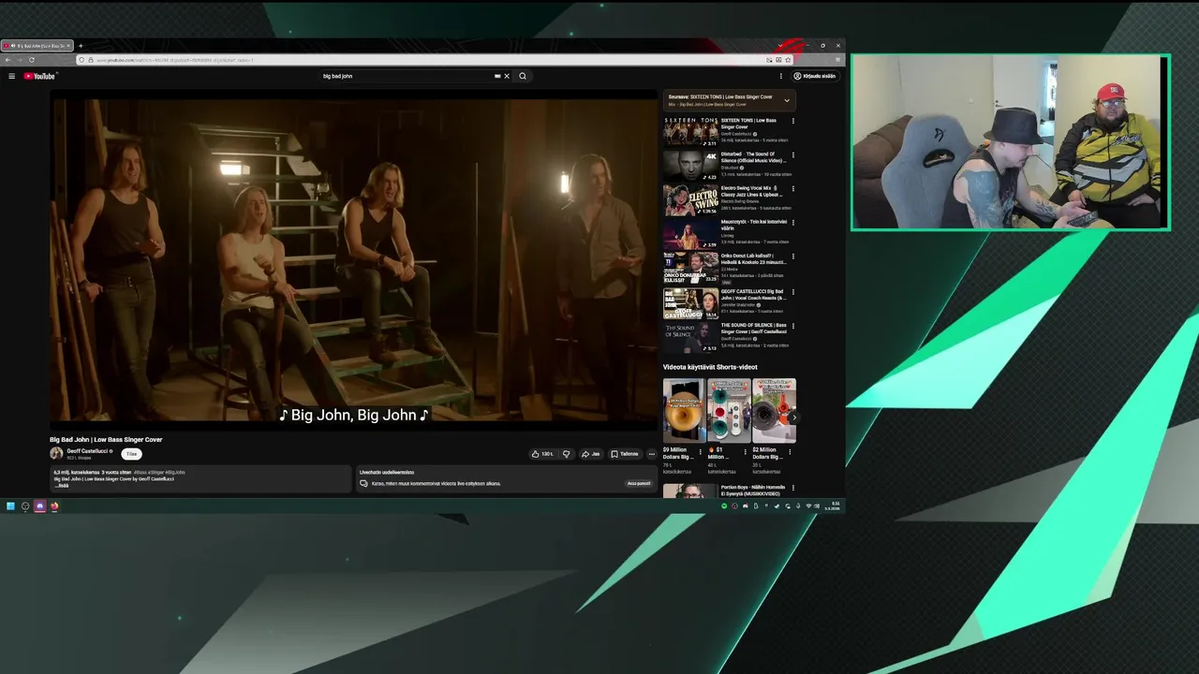Screen dimensions: 1199x674
Task: Like the video with thumbs-up button
Action: click(x=541, y=454)
